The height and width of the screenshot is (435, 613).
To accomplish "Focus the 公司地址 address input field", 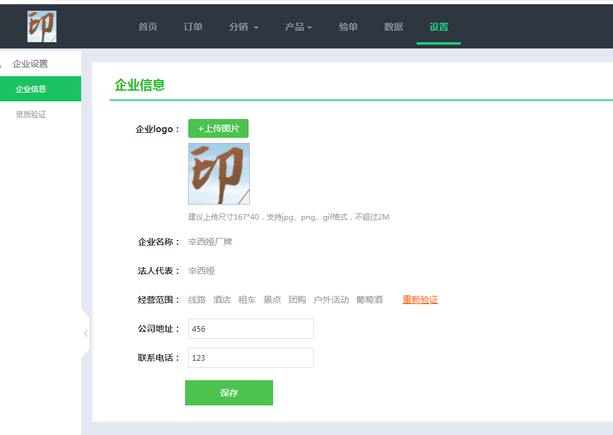I will 250,329.
